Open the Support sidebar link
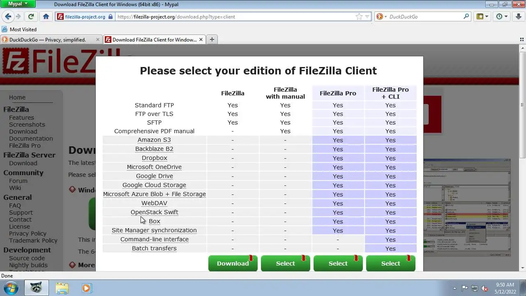Image resolution: width=526 pixels, height=296 pixels. tap(21, 213)
